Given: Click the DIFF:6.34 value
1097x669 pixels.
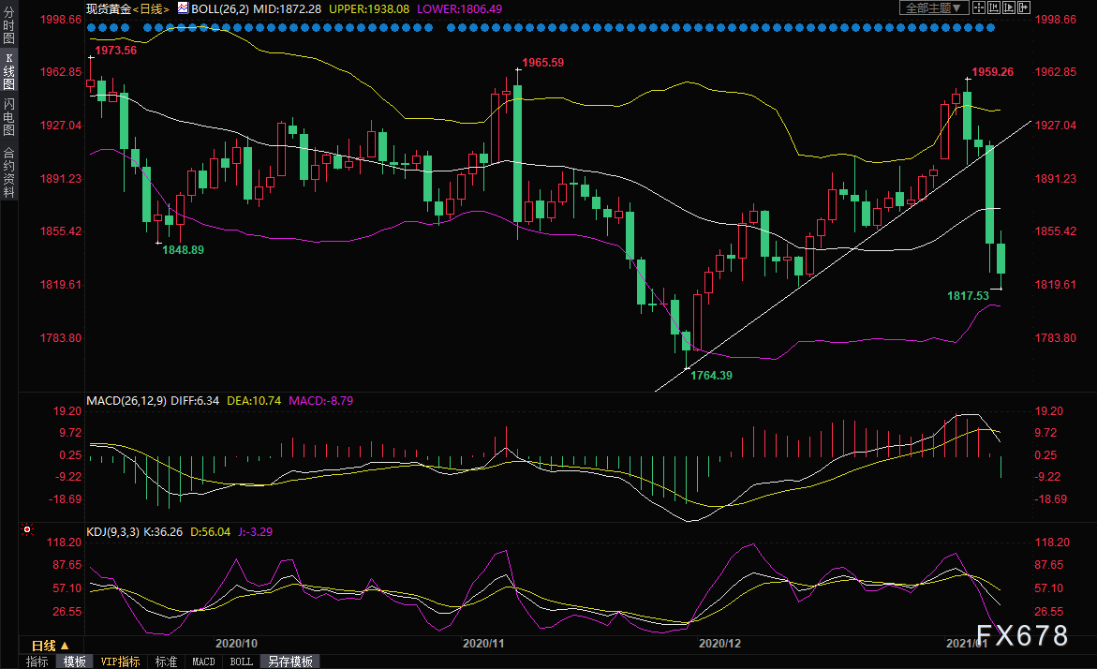Looking at the screenshot, I should click(x=195, y=401).
